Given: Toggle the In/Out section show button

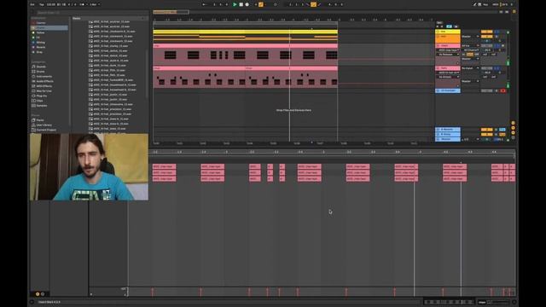Looking at the screenshot, I should point(513,123).
